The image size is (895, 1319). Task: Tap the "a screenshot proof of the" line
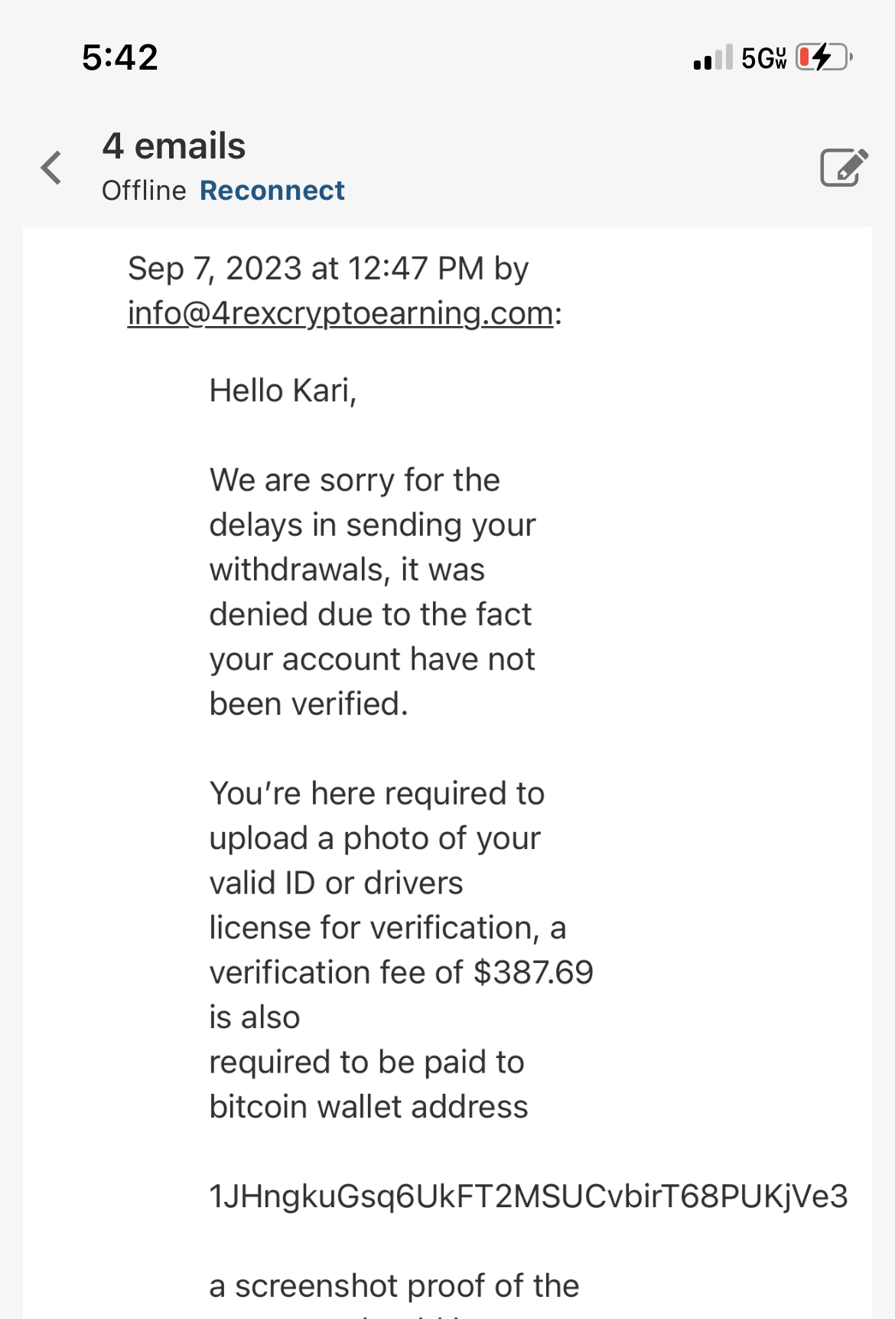click(395, 1286)
